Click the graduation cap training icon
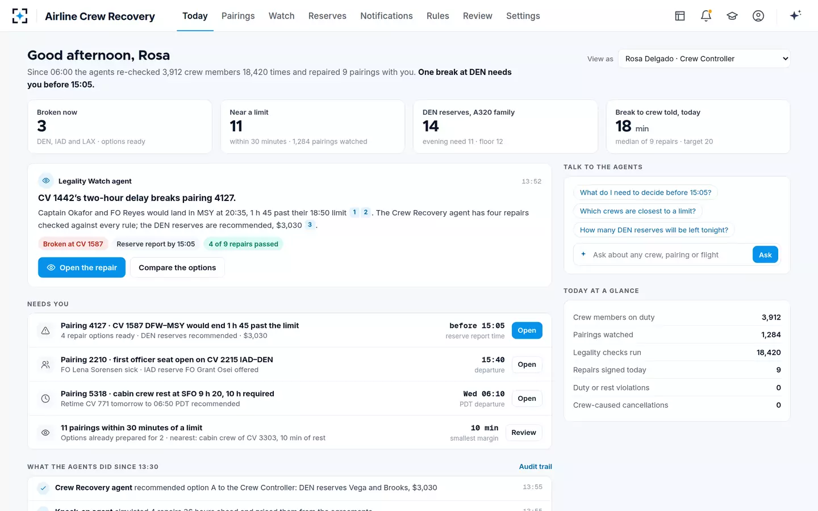818x511 pixels. coord(732,16)
